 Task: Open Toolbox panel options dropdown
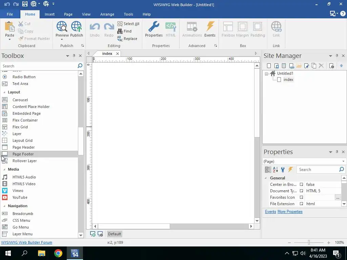pos(67,56)
